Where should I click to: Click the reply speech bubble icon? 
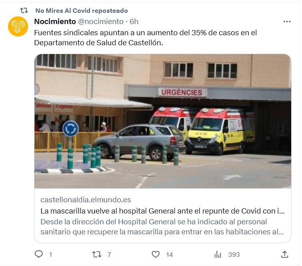pos(39,254)
